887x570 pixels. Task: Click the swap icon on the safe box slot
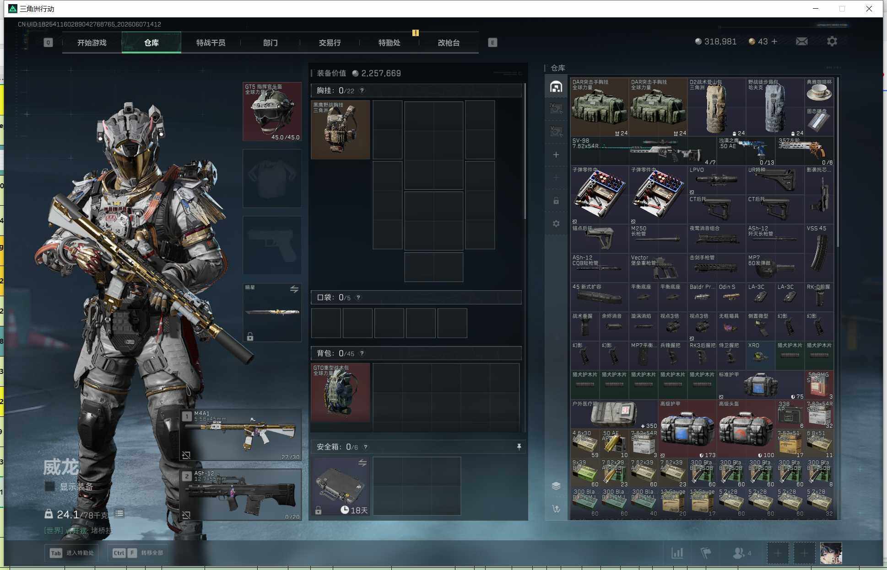click(362, 463)
